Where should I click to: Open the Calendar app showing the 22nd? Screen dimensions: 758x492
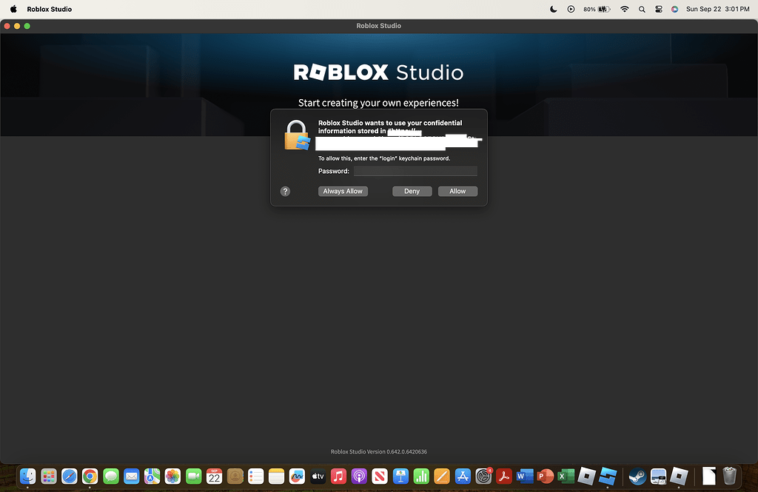[214, 476]
